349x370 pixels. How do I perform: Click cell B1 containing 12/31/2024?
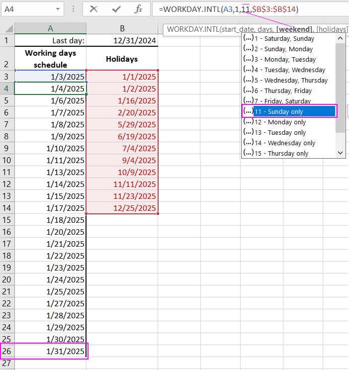(x=122, y=41)
